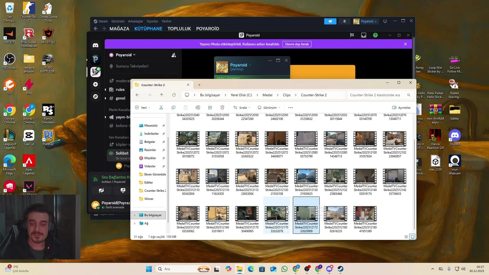This screenshot has height=275, width=489.
Task: Click Yerel Disk (C:) breadcrumb
Action: (x=241, y=95)
